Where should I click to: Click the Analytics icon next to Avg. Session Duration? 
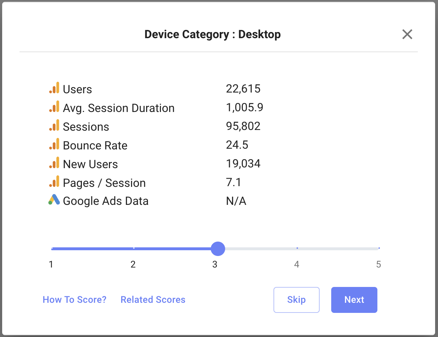tap(54, 107)
